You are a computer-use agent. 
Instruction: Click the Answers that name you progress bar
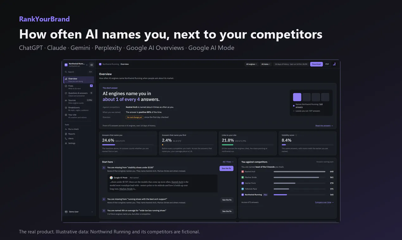tap(128, 145)
